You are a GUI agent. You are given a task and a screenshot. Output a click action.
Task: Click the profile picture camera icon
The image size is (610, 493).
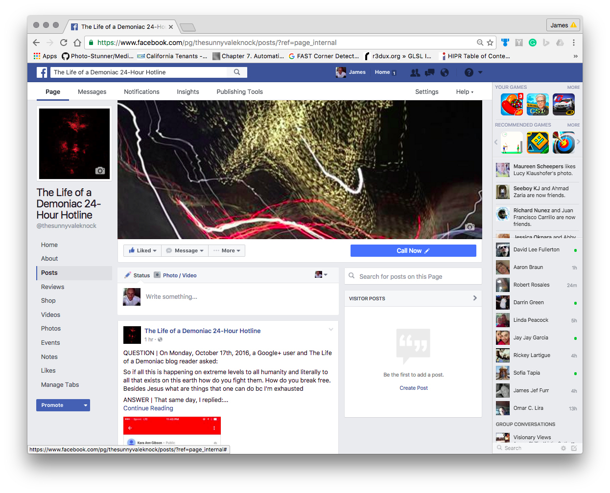[100, 171]
